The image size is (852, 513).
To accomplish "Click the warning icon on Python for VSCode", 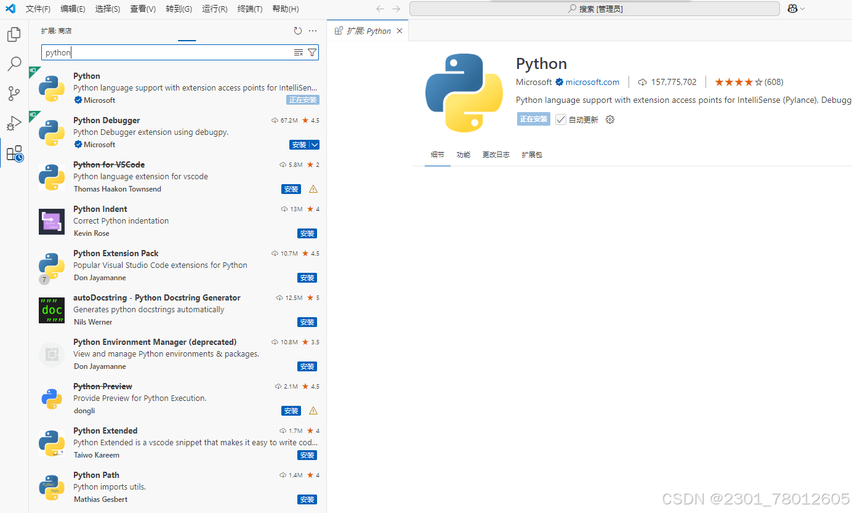I will click(313, 189).
